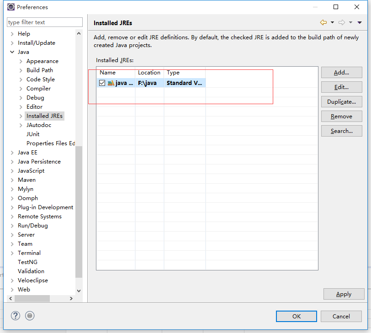Uncheck the java JRE checkbox
Screen dimensions: 371x333
102,83
